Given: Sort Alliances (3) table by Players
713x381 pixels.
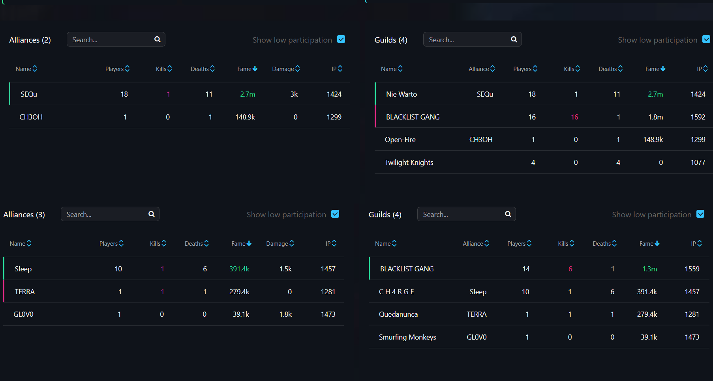Looking at the screenshot, I should coord(111,244).
